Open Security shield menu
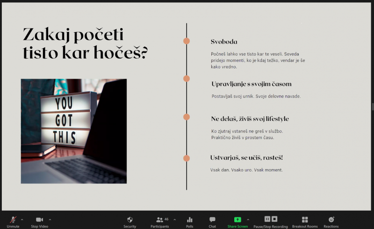This screenshot has height=229, width=374. [x=130, y=222]
